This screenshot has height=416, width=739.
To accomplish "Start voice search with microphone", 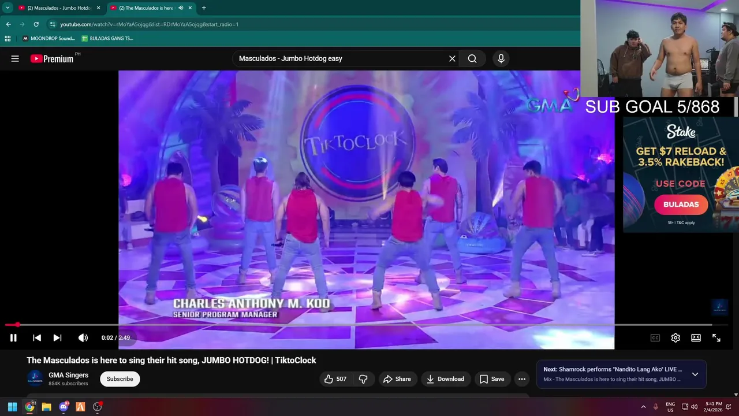I will (501, 58).
